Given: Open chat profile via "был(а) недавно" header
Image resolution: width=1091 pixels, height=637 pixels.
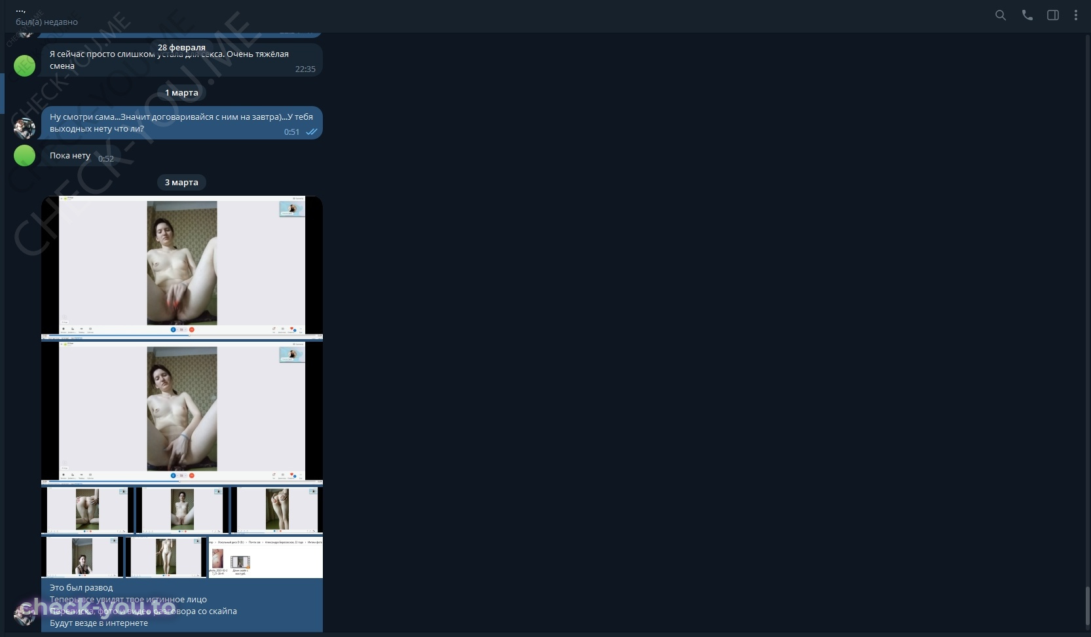Looking at the screenshot, I should pyautogui.click(x=46, y=22).
